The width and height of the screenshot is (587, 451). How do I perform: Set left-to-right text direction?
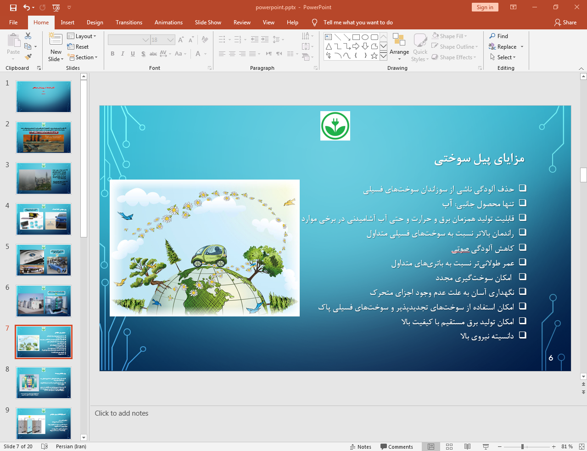269,54
